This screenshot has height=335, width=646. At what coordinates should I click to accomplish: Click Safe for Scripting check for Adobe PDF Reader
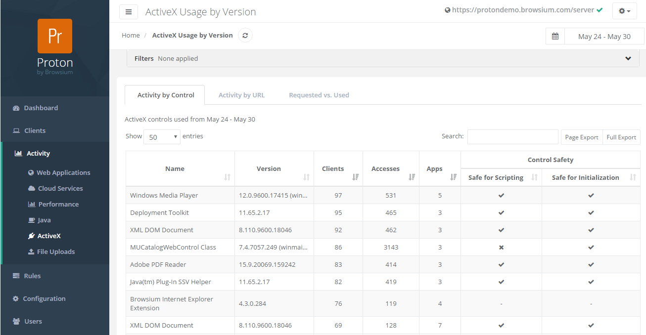point(501,264)
